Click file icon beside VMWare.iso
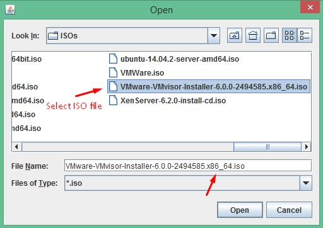Image resolution: width=323 pixels, height=228 pixels. 113,72
